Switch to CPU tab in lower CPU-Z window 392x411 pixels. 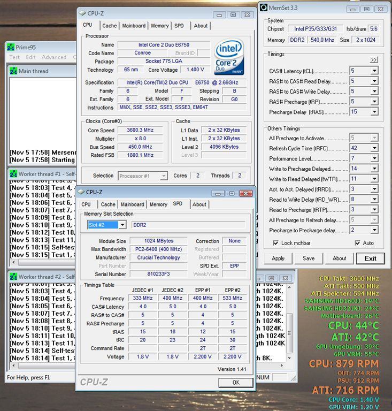pyautogui.click(x=86, y=204)
